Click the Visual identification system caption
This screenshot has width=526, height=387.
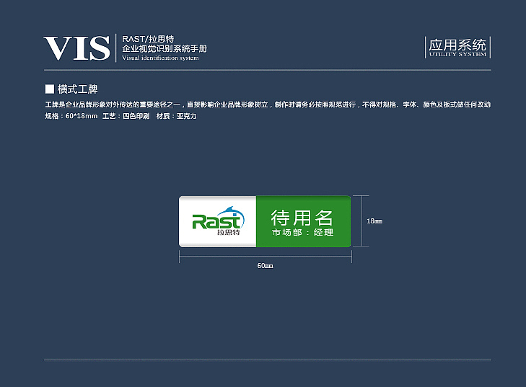click(160, 58)
